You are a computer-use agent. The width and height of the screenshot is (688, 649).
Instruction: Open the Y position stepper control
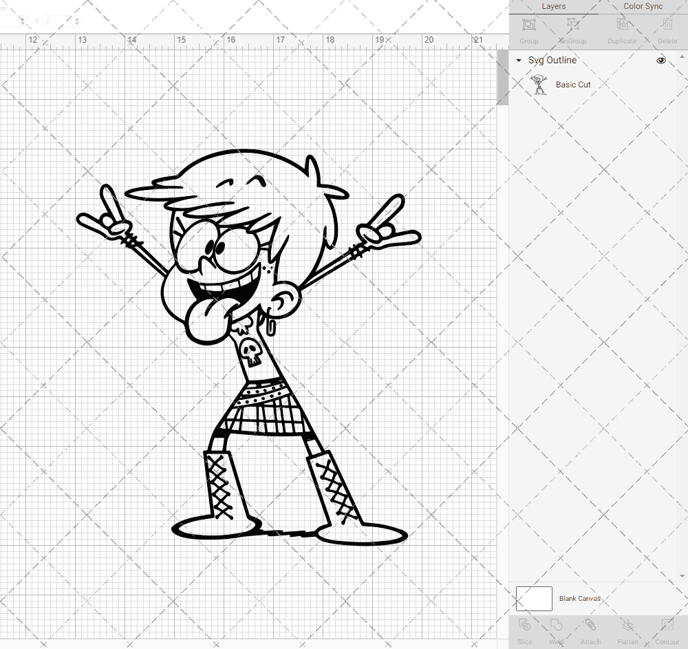[x=76, y=21]
